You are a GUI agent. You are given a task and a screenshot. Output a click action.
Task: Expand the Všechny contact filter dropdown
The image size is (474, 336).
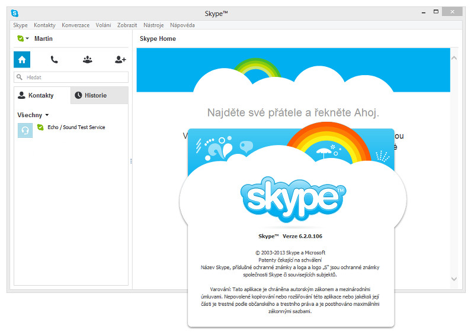tap(33, 115)
